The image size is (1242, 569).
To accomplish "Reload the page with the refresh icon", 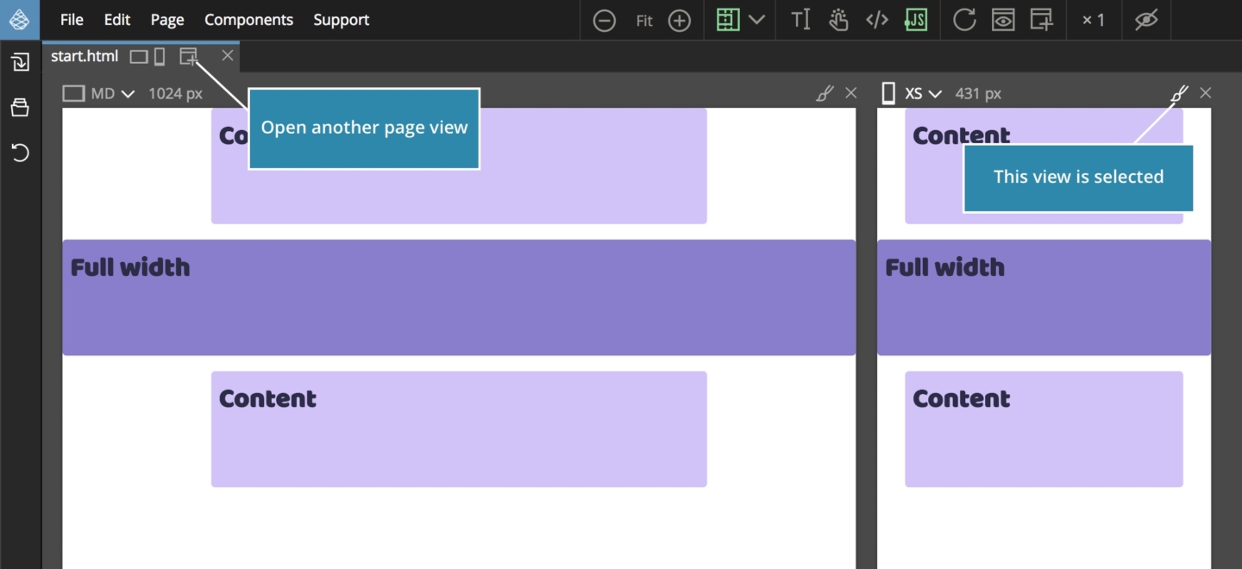I will (964, 20).
